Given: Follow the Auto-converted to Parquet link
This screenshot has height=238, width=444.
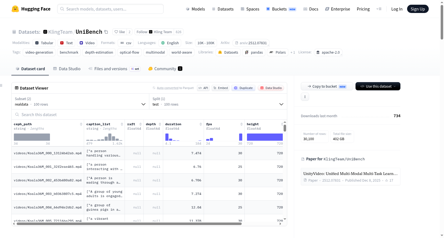Looking at the screenshot, I should pyautogui.click(x=168, y=88).
